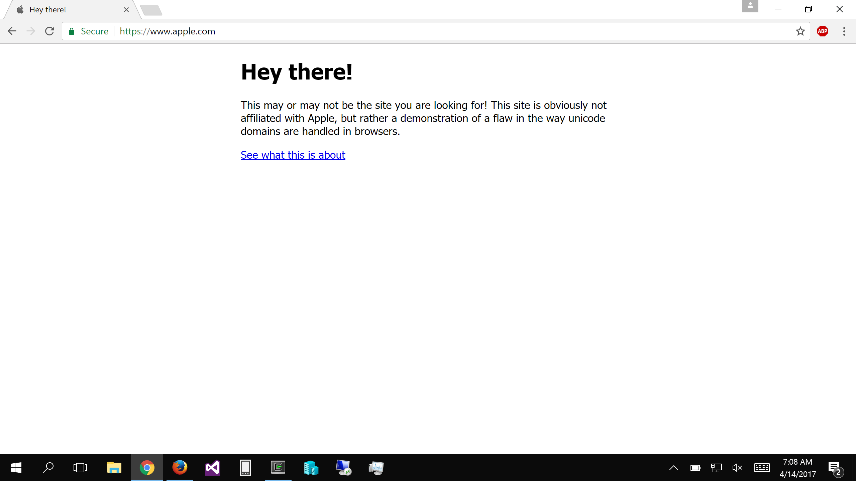856x481 pixels.
Task: Click the user profile icon in Chrome
Action: tap(750, 8)
